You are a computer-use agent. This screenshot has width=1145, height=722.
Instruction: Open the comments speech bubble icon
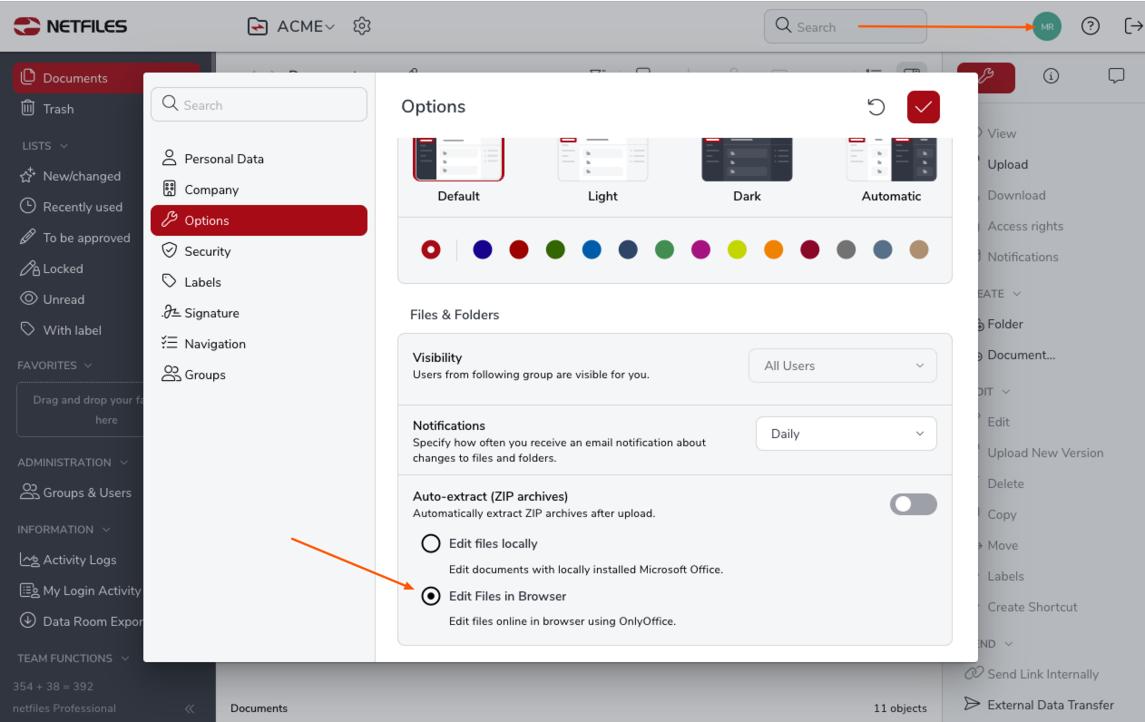tap(1116, 76)
